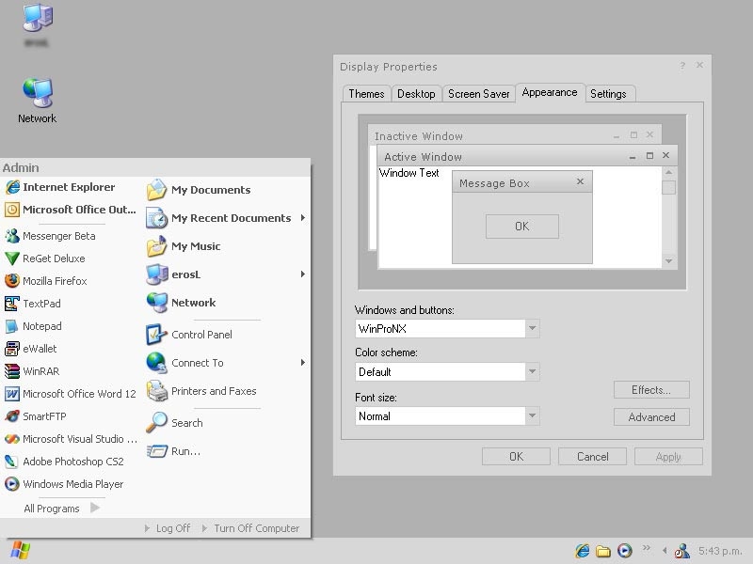This screenshot has height=564, width=753.
Task: Select the Appearance tab
Action: click(550, 92)
